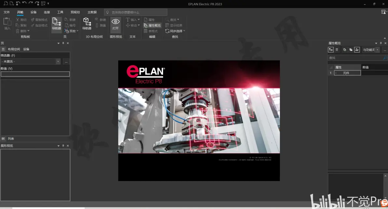Open the 文件 menu
Screen dimensions: 388x209
pos(7,12)
